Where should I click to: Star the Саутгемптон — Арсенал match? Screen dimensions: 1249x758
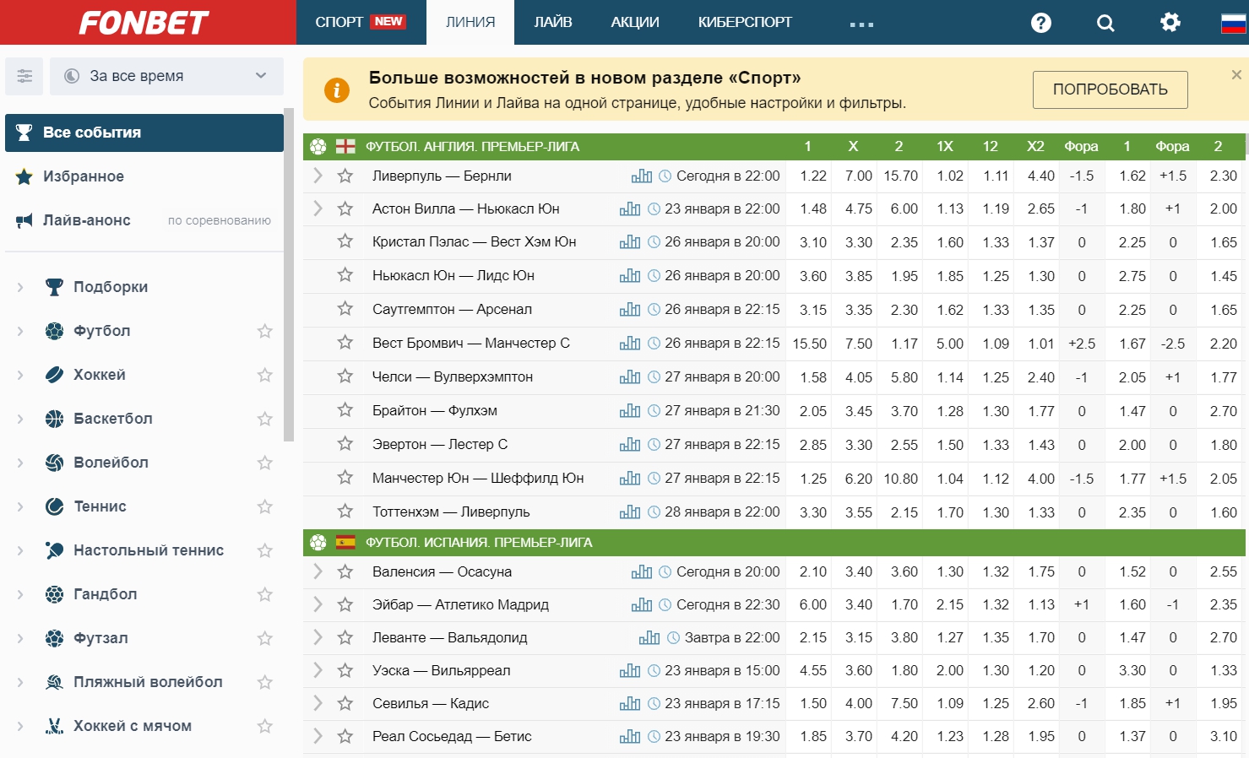point(345,310)
